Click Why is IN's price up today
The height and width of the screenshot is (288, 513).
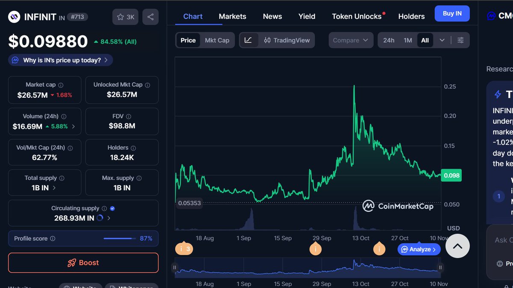(60, 60)
